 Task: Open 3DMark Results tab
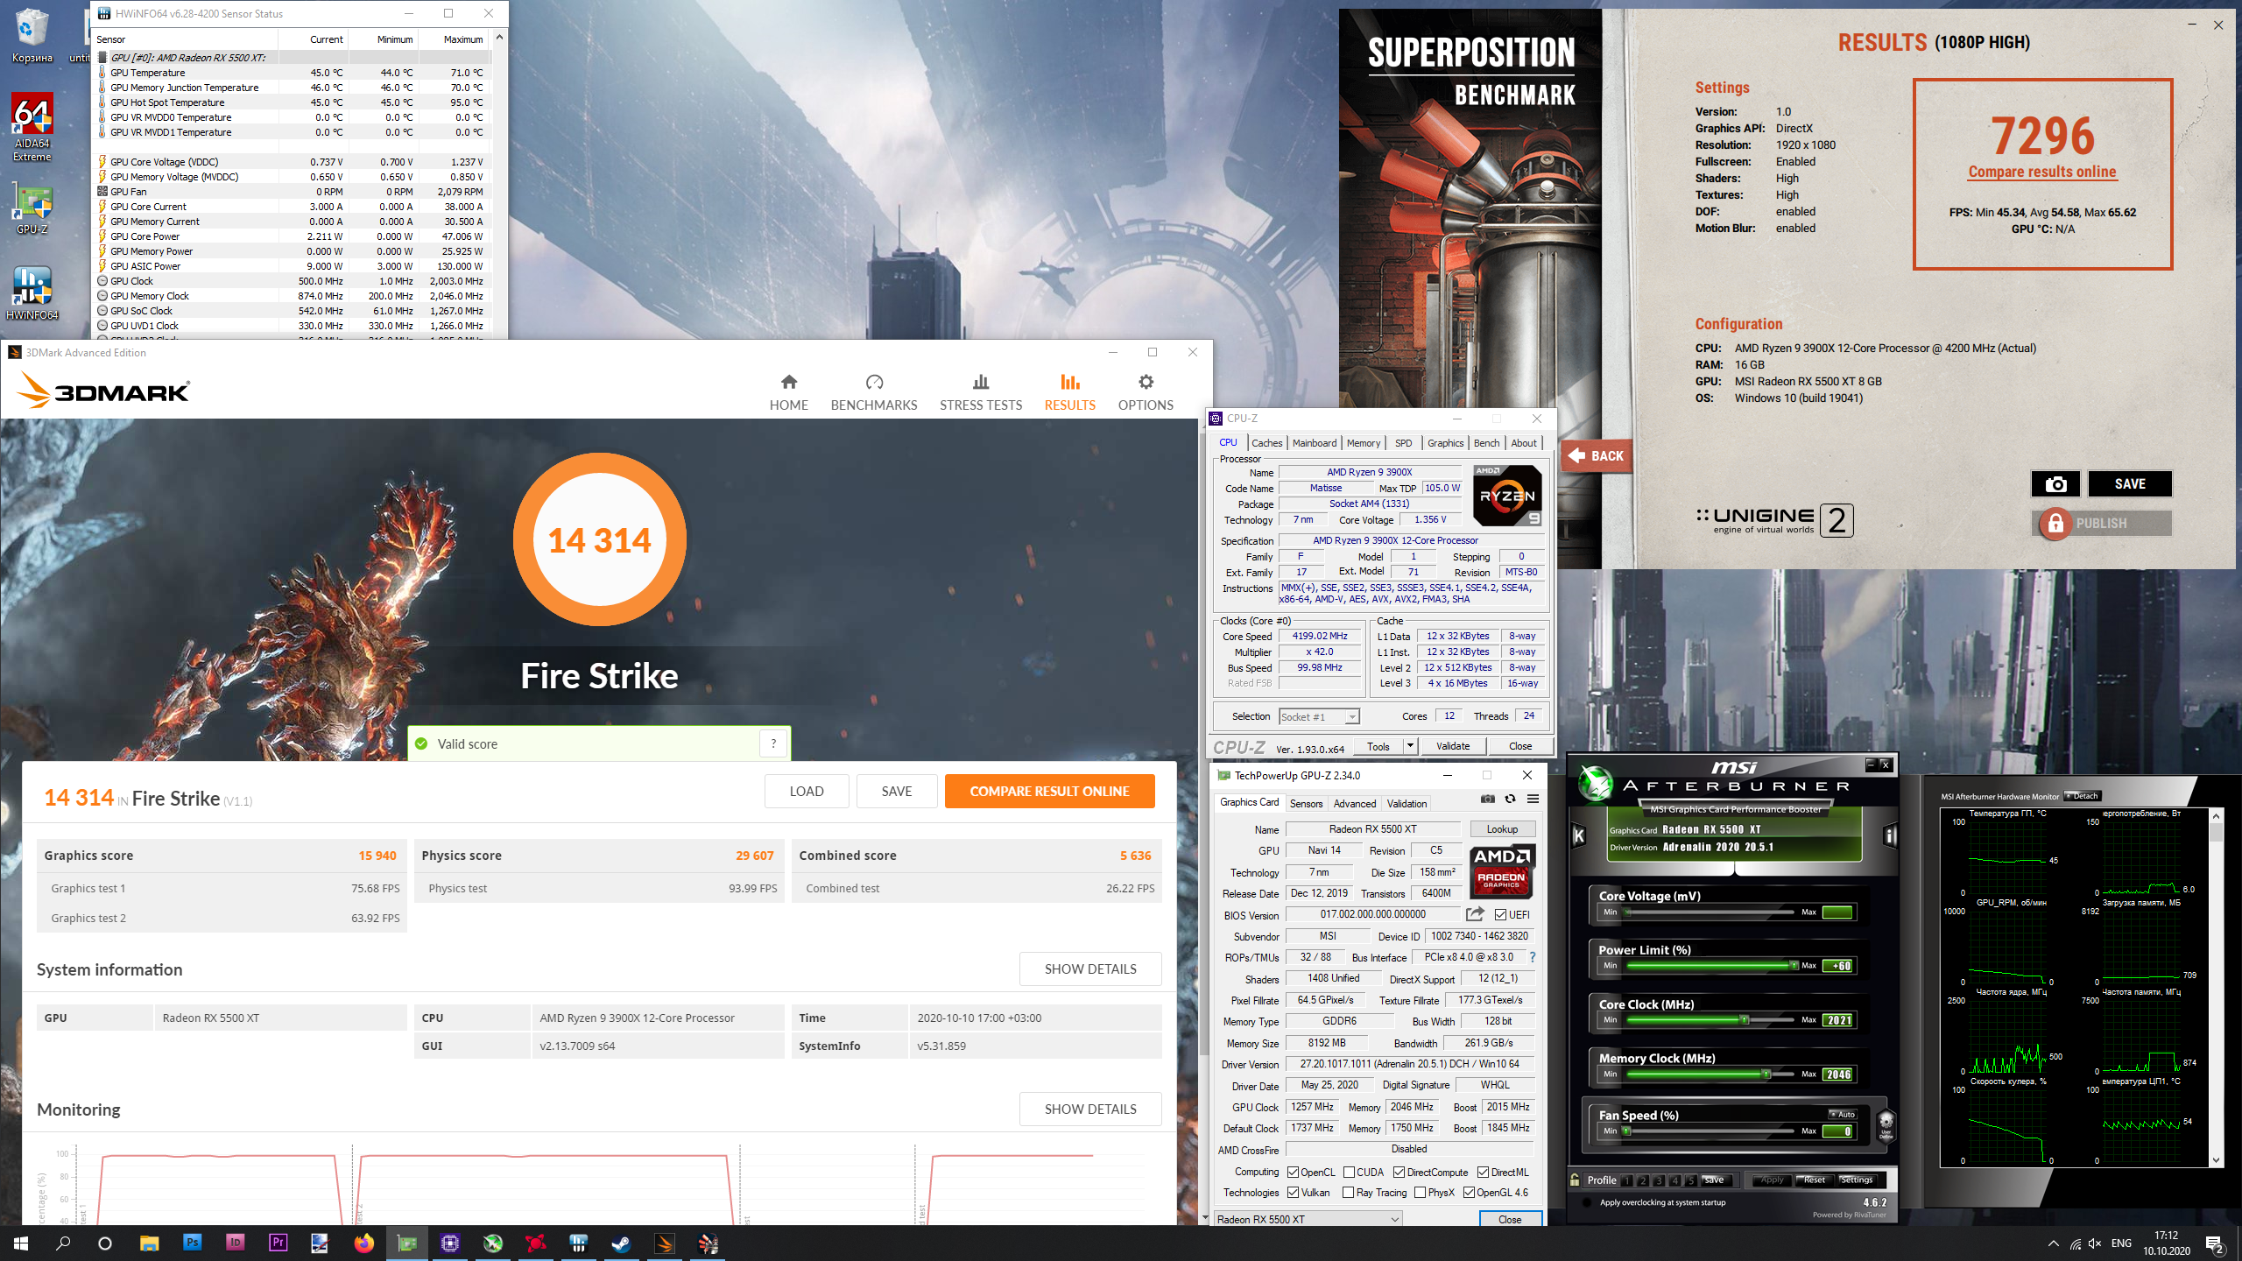tap(1069, 391)
